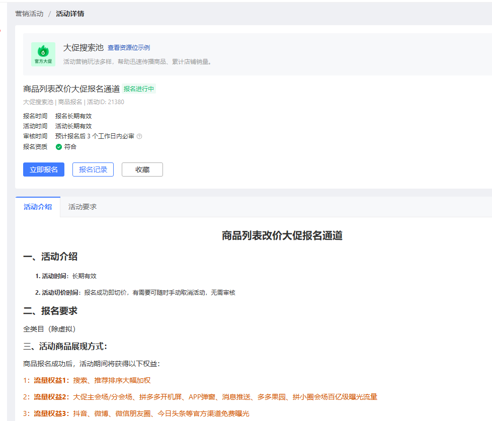
Task: Click the text showing 活动ID: 21380
Action: 106,102
